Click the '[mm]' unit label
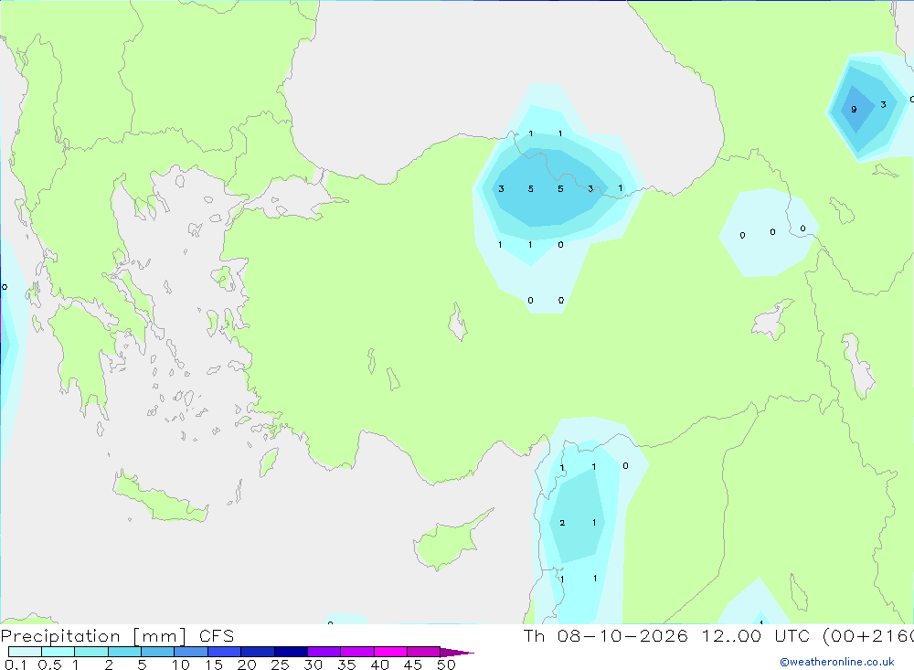This screenshot has height=670, width=914. (160, 636)
